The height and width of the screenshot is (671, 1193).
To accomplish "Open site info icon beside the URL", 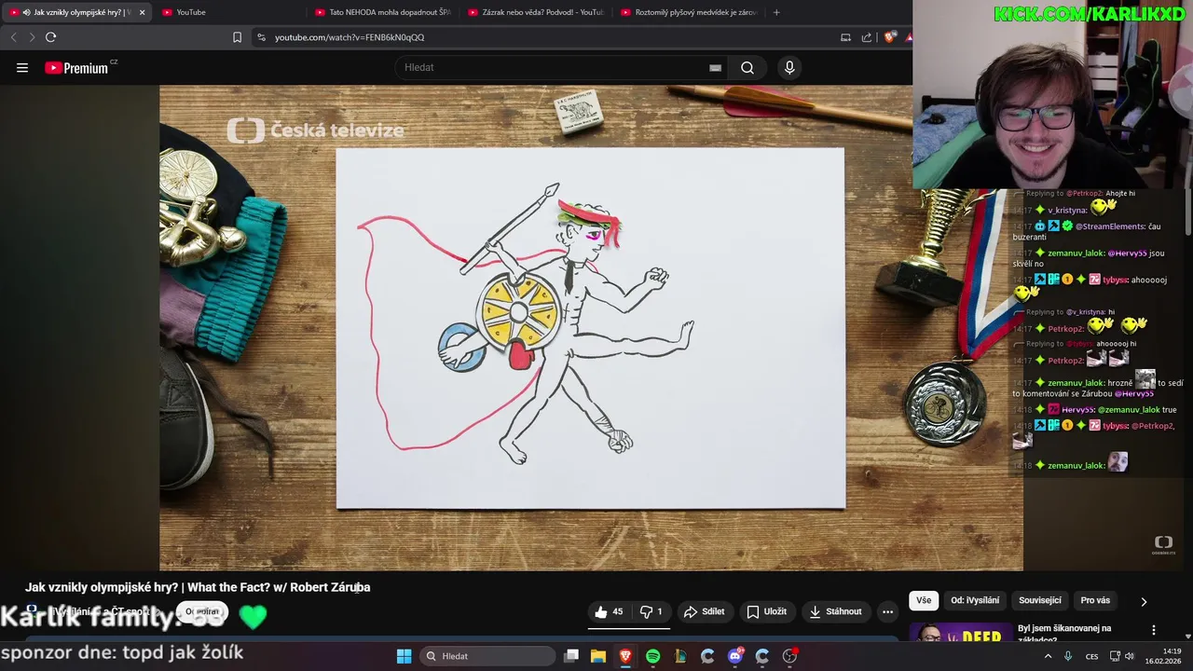I will coord(261,37).
